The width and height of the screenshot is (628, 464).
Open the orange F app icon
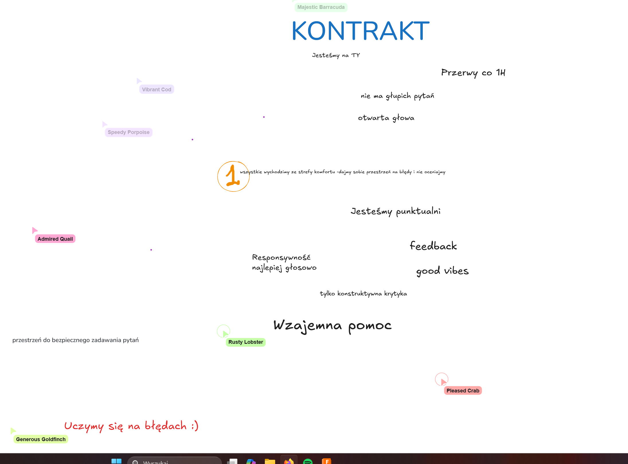pyautogui.click(x=326, y=461)
